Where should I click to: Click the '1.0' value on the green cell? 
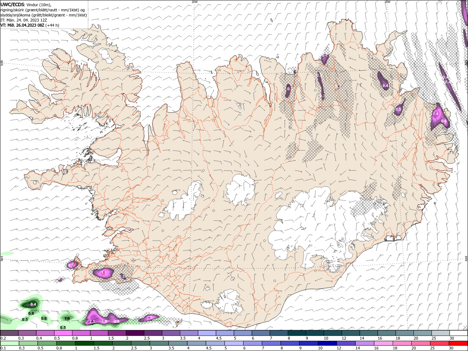(x=67, y=319)
